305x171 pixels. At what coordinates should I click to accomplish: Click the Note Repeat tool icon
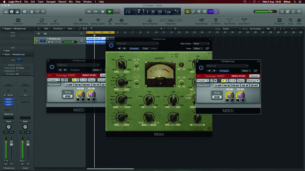pyautogui.click(x=42, y=20)
